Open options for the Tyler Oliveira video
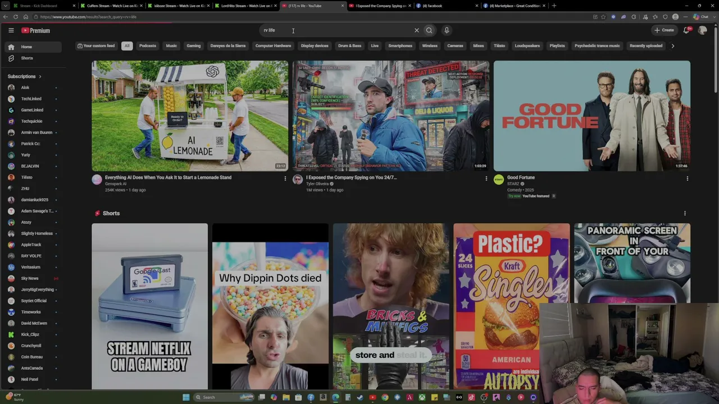 tap(486, 179)
